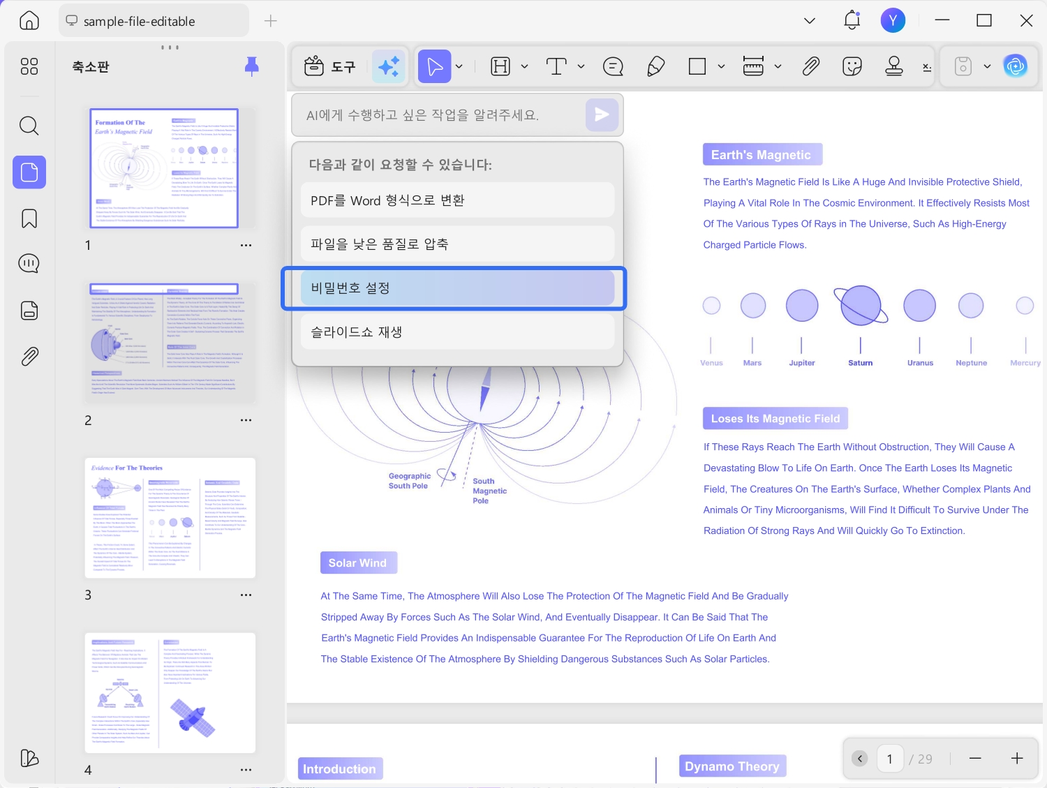1047x788 pixels.
Task: Choose the select cursor tool
Action: [435, 66]
